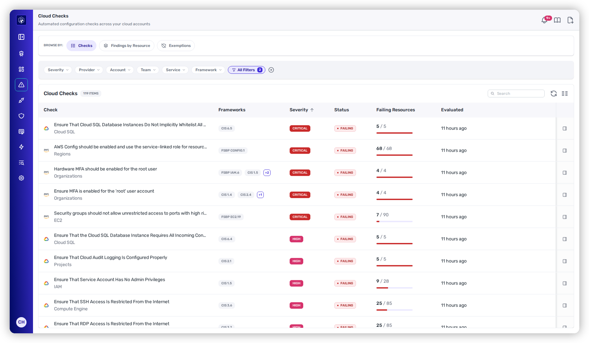Expand the Framework filter dropdown
589x343 pixels.
click(208, 70)
